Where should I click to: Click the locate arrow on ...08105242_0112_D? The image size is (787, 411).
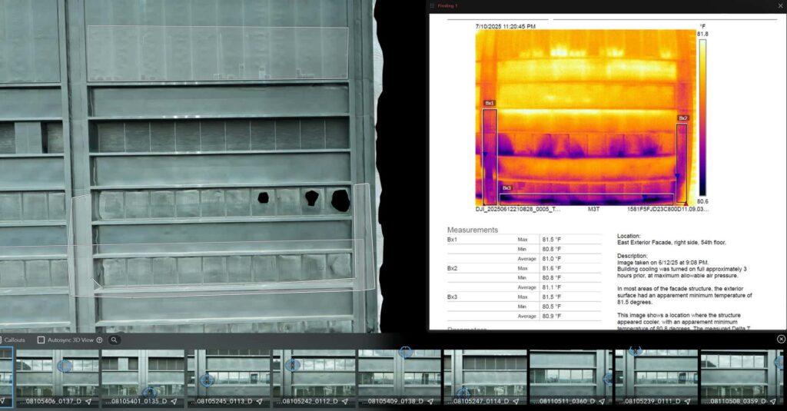[x=345, y=402]
